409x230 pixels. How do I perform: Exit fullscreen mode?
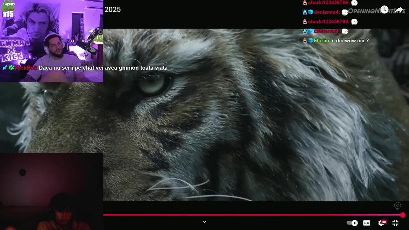(x=395, y=223)
